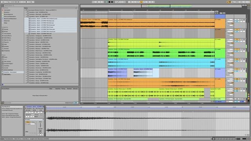Click the Set locator button above tracks

[x=216, y=11]
